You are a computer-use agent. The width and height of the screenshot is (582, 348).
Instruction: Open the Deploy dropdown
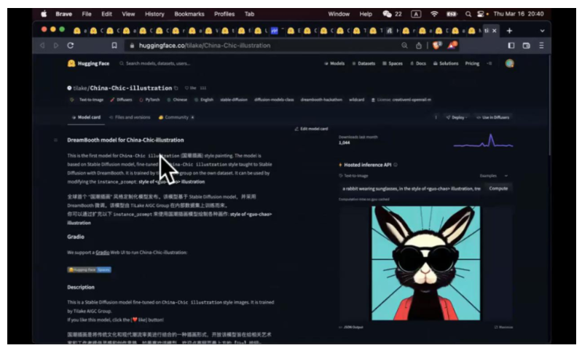point(457,117)
